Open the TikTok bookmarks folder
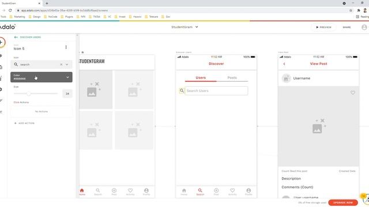This screenshot has width=369, height=207. pos(95,17)
